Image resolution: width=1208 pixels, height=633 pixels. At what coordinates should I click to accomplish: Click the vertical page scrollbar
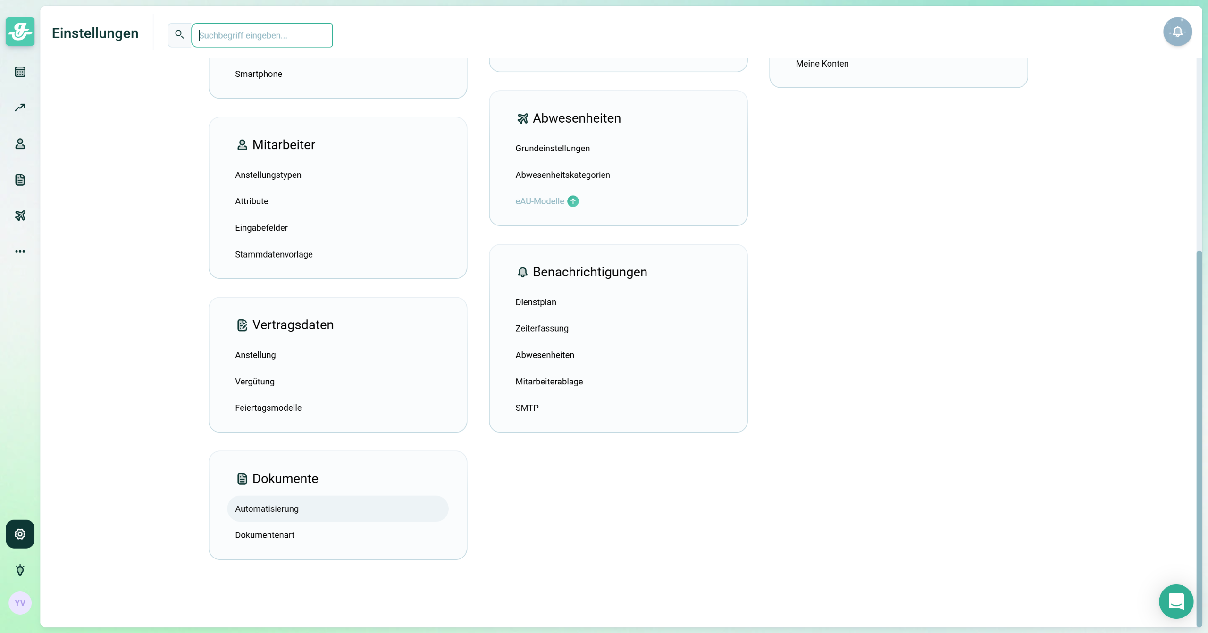coord(1199,439)
